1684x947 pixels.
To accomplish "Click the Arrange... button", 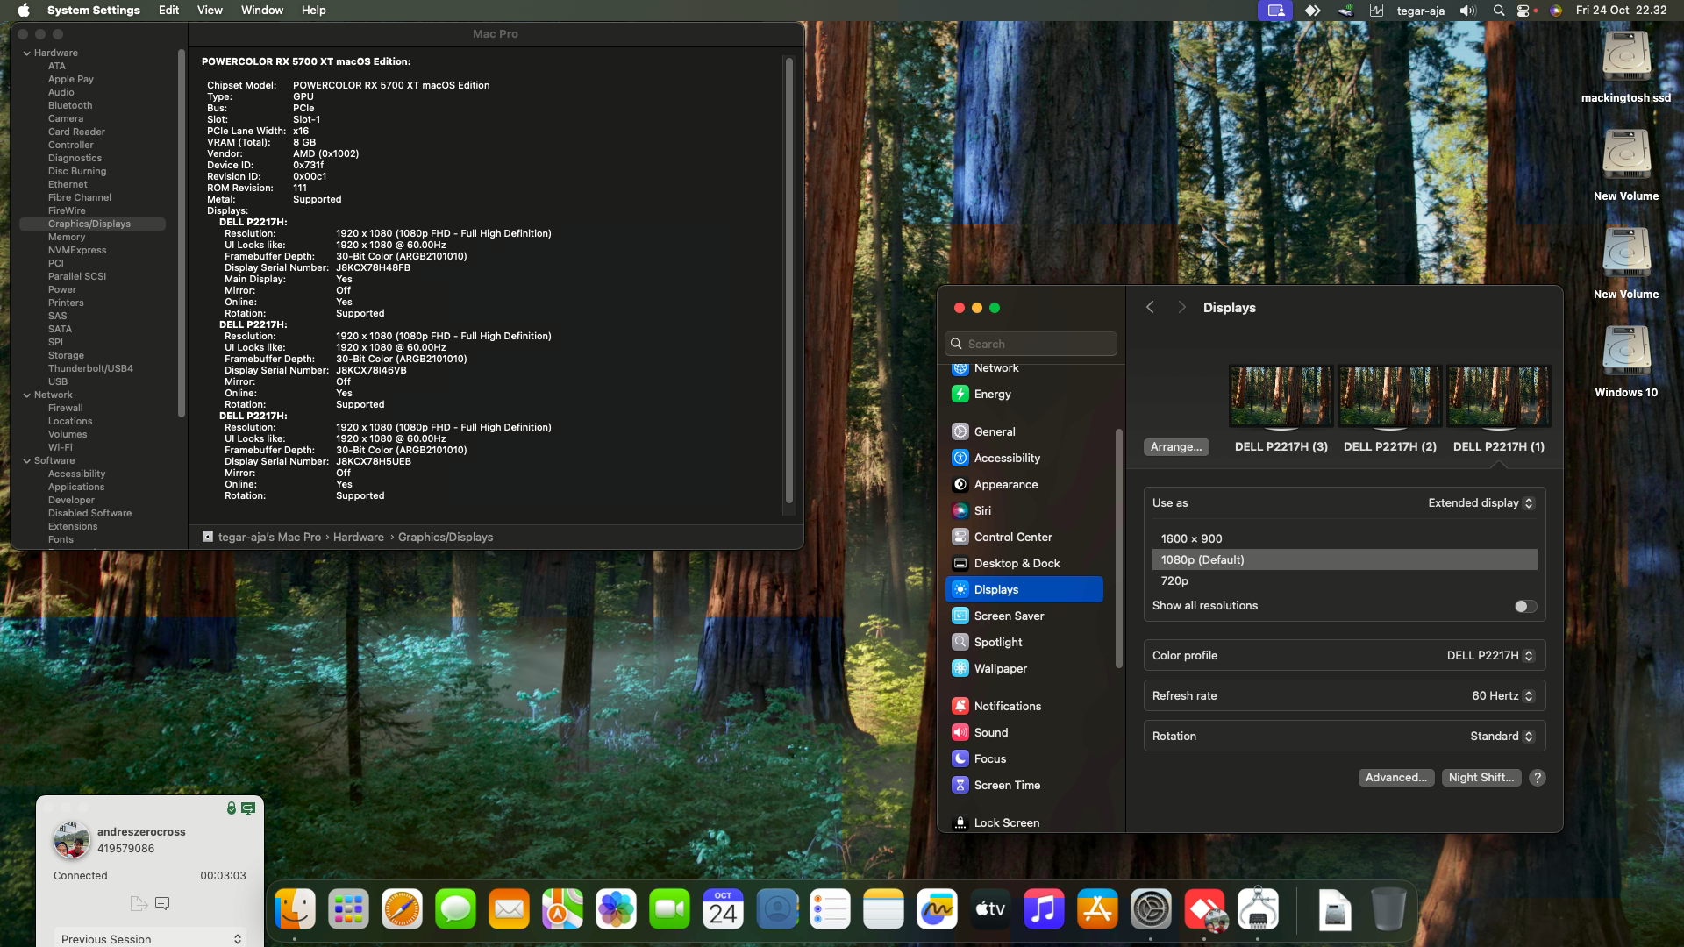I will tap(1176, 447).
